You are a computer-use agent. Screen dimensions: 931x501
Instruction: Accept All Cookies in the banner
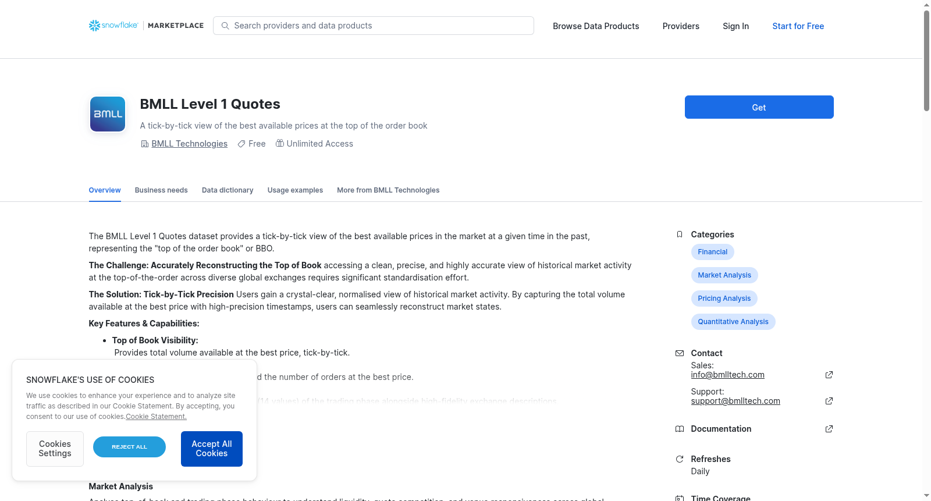pyautogui.click(x=212, y=449)
